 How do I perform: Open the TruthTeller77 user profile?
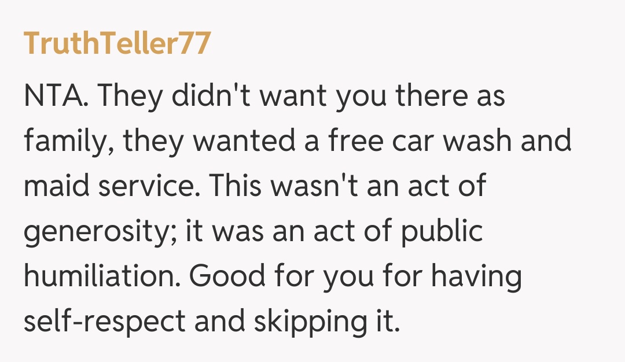point(116,43)
